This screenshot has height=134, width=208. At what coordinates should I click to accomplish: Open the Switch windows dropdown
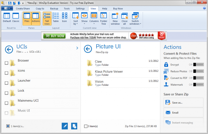click(135, 18)
